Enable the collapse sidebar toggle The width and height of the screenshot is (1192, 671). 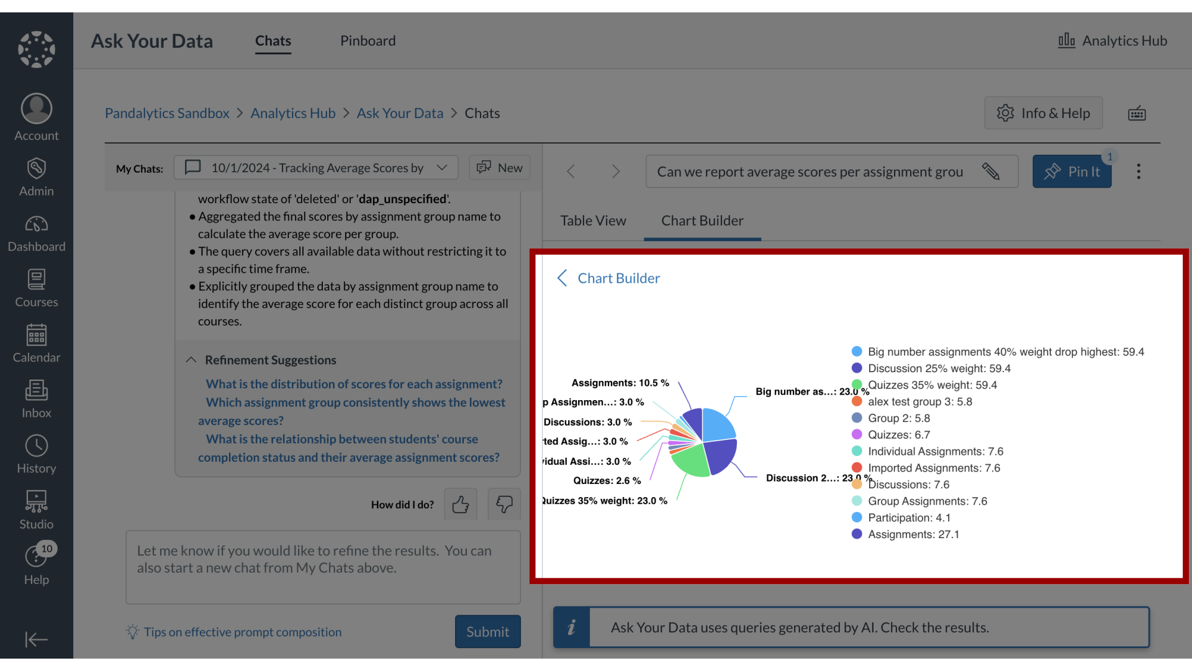coord(36,640)
